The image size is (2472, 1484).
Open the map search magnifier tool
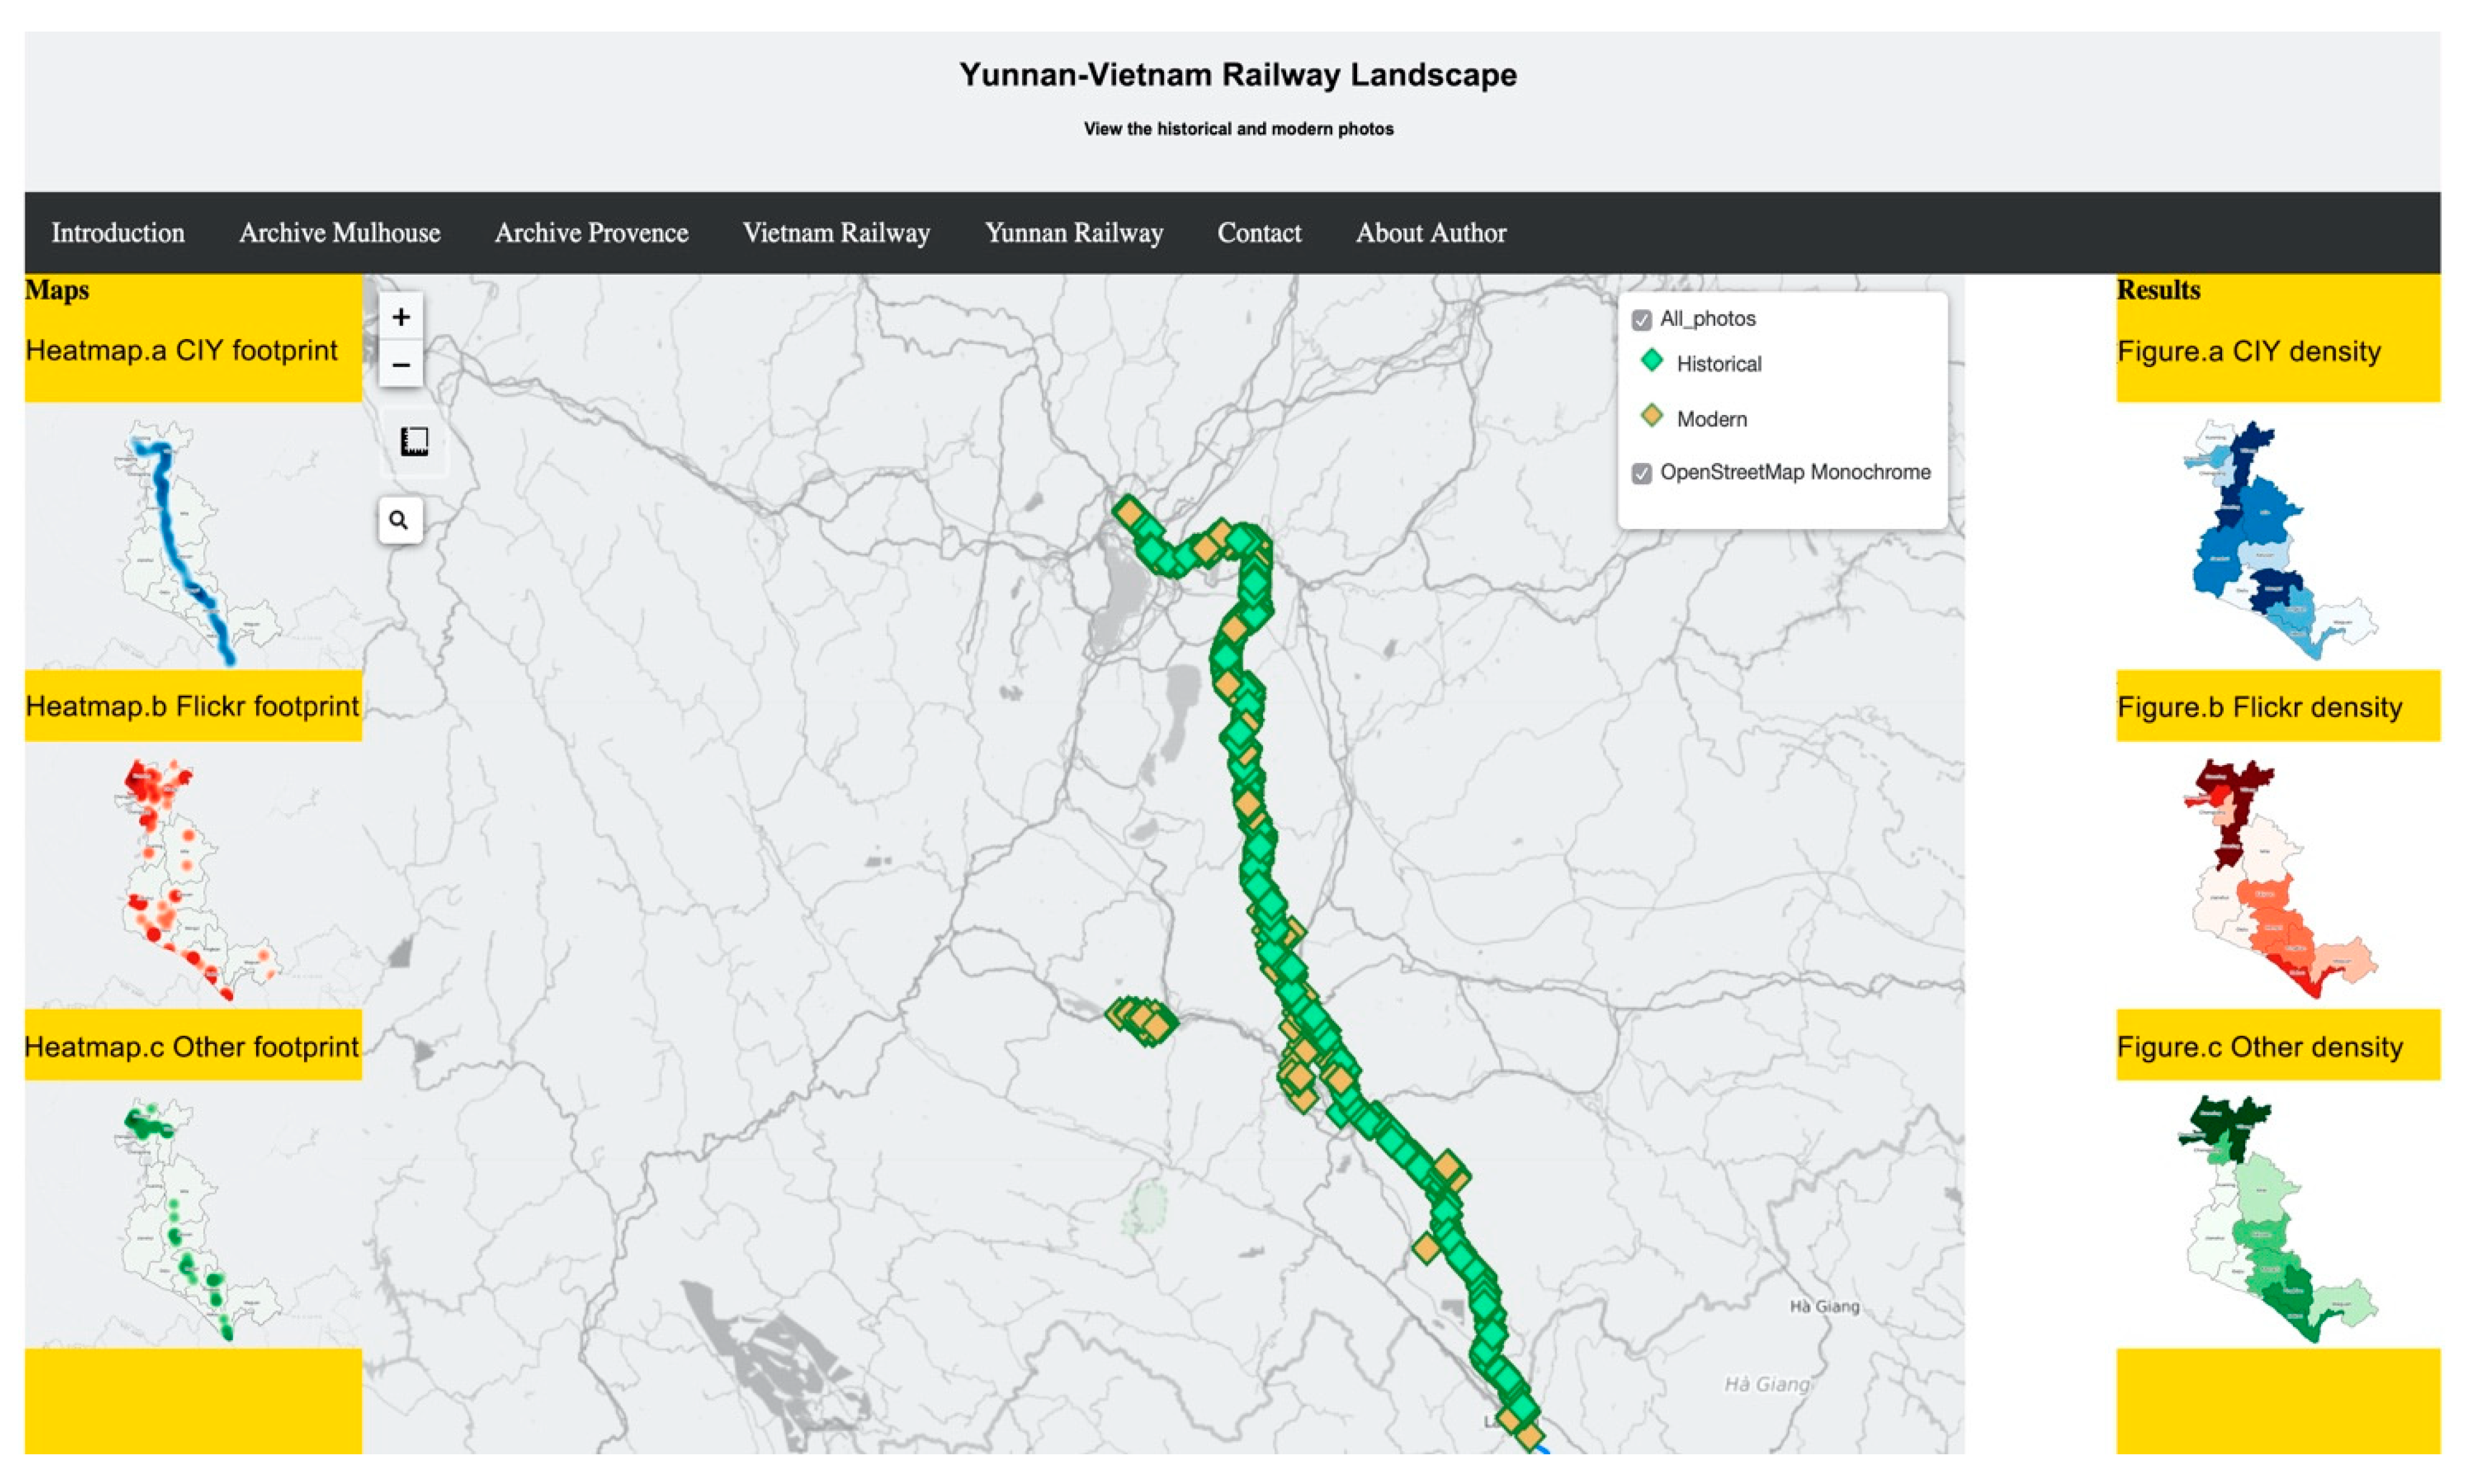pos(399,520)
